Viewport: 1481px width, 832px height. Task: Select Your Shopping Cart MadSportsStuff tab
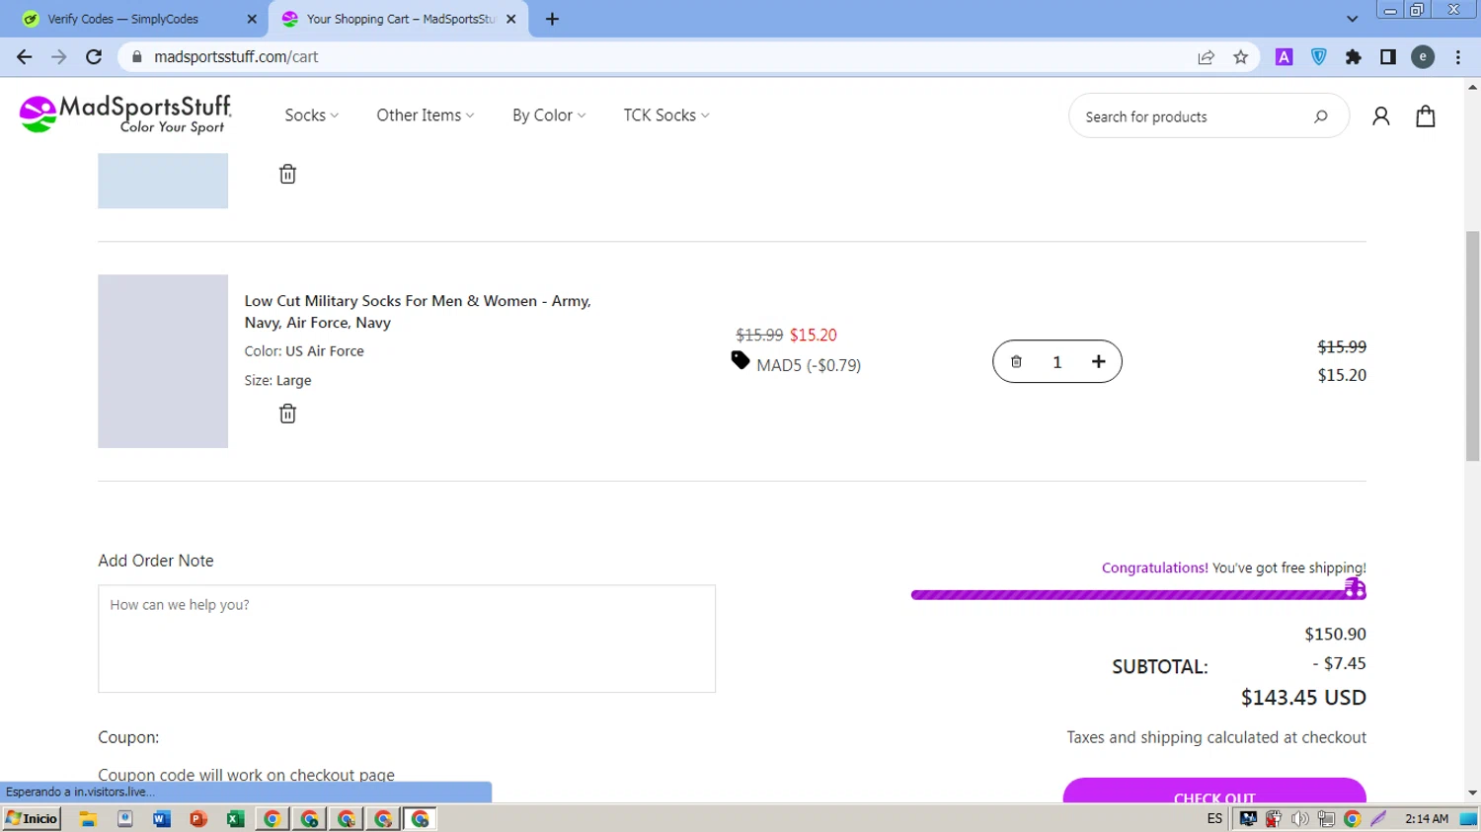(400, 19)
